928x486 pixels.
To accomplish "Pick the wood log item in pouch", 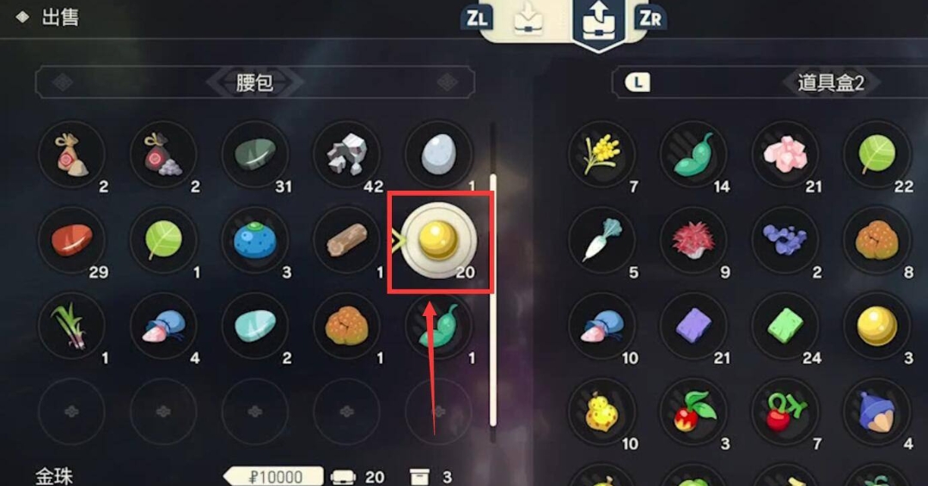I will coord(347,240).
